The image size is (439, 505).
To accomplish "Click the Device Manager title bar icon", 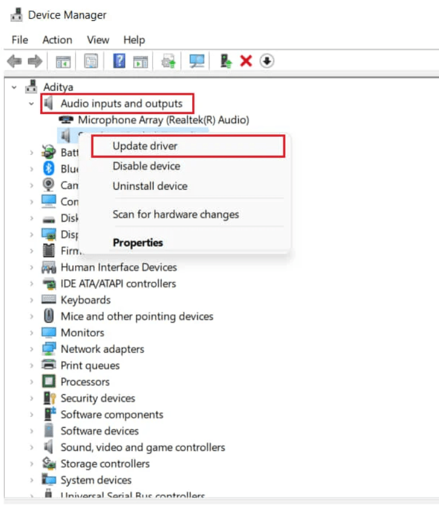I will pyautogui.click(x=16, y=15).
